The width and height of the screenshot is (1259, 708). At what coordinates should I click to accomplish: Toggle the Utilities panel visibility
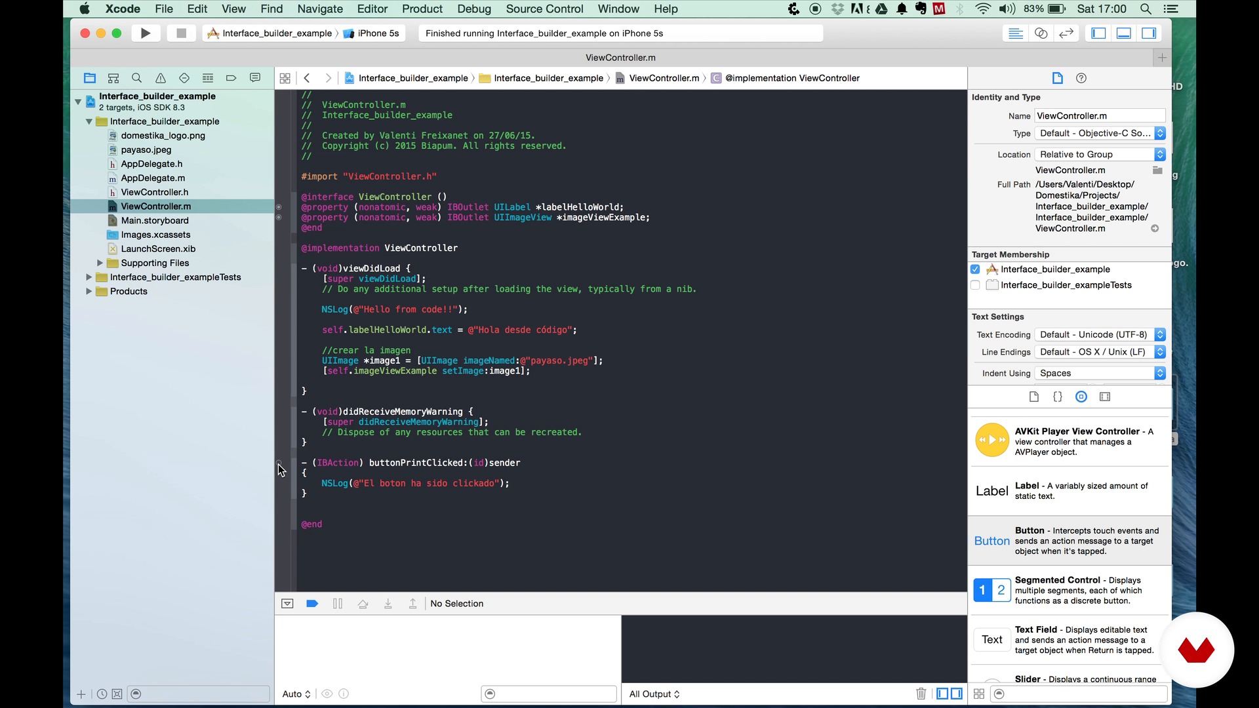tap(1149, 33)
